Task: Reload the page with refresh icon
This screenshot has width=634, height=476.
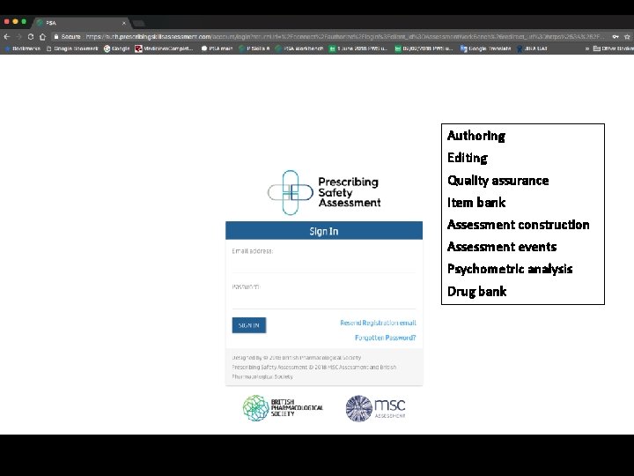Action: 31,36
